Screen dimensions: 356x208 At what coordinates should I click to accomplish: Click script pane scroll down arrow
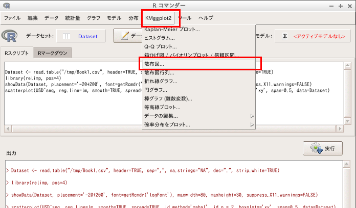point(347,121)
